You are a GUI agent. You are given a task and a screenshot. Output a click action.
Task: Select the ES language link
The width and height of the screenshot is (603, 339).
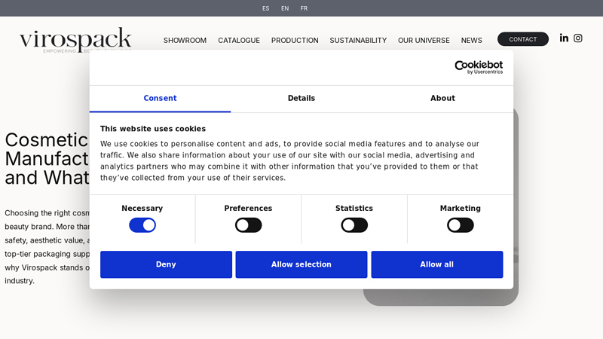[x=265, y=8]
